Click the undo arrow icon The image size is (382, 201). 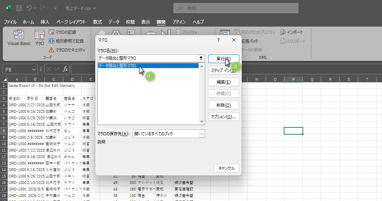tap(29, 8)
